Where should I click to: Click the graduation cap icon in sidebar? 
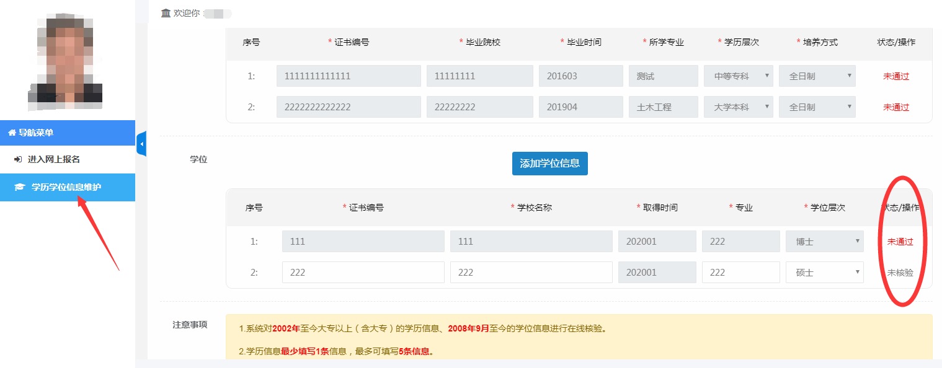(19, 187)
